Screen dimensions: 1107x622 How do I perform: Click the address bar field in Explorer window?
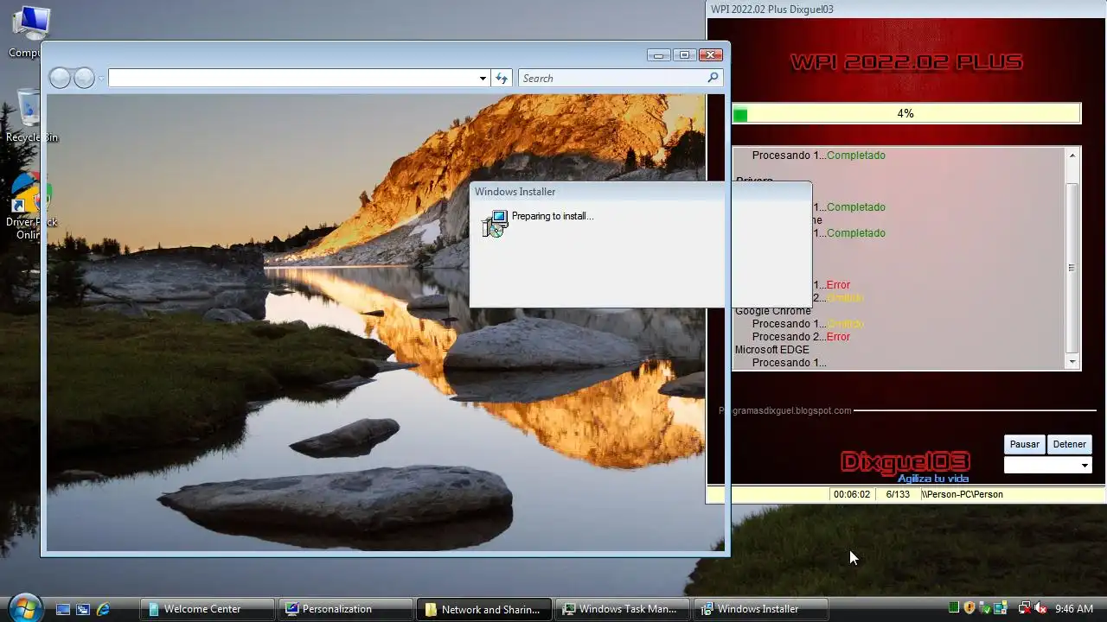299,79
